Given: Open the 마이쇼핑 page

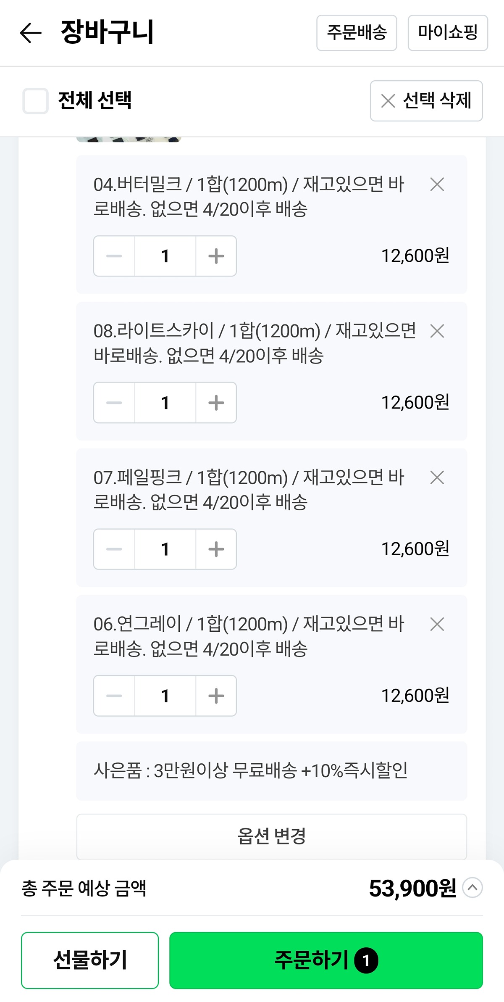Looking at the screenshot, I should tap(448, 33).
